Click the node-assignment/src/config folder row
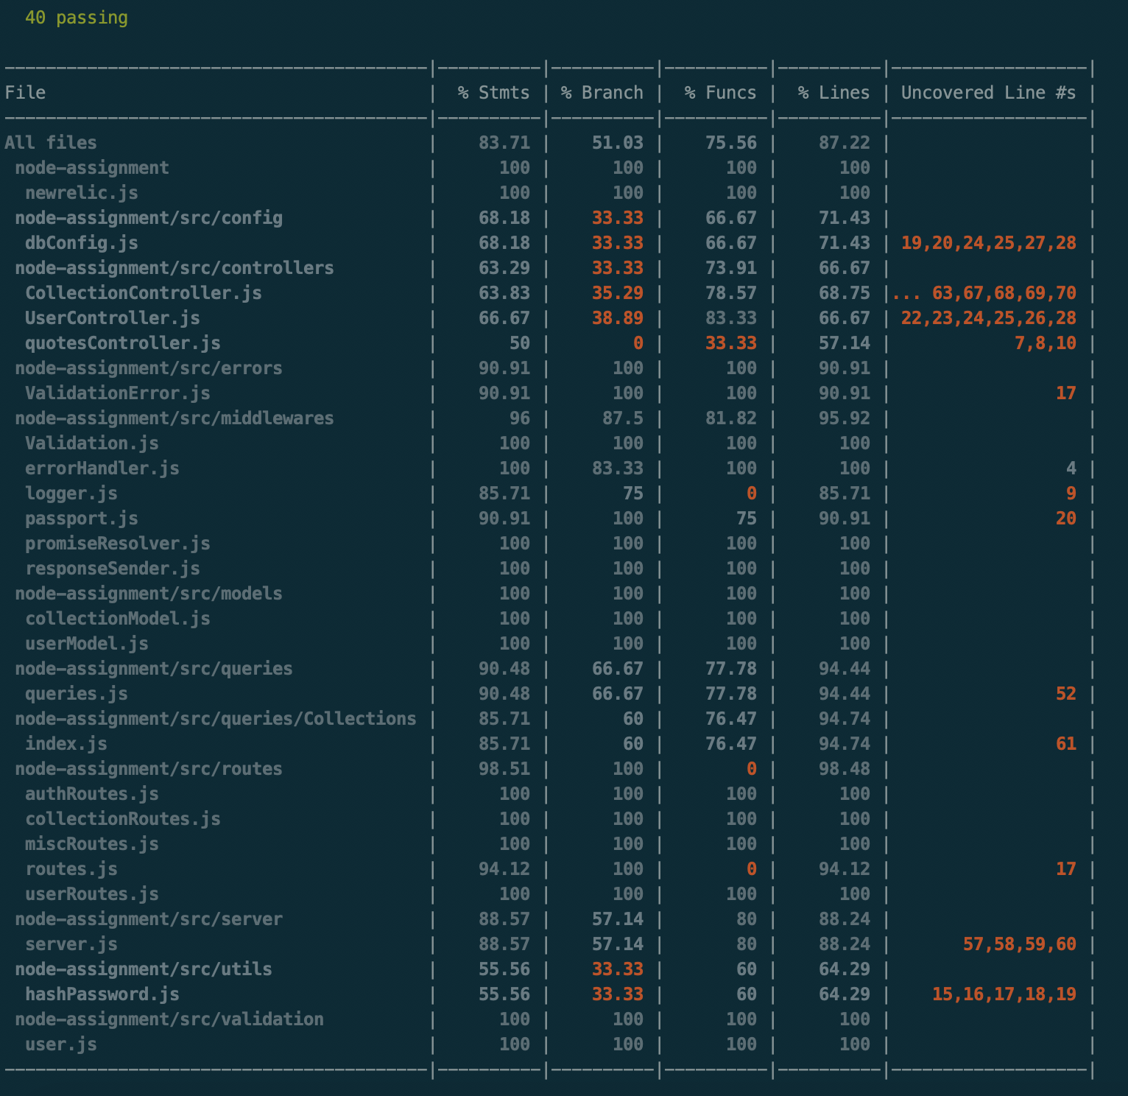This screenshot has height=1096, width=1128. pyautogui.click(x=149, y=218)
